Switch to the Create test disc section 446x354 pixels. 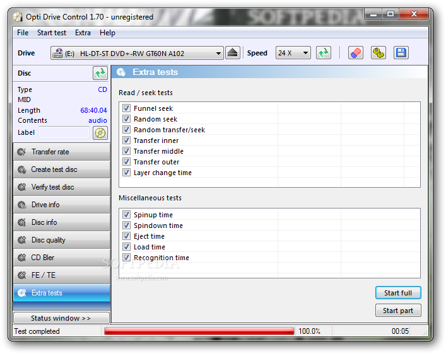62,169
